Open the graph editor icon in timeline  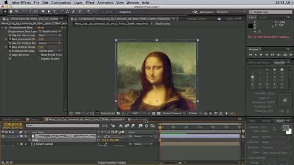coord(153,126)
